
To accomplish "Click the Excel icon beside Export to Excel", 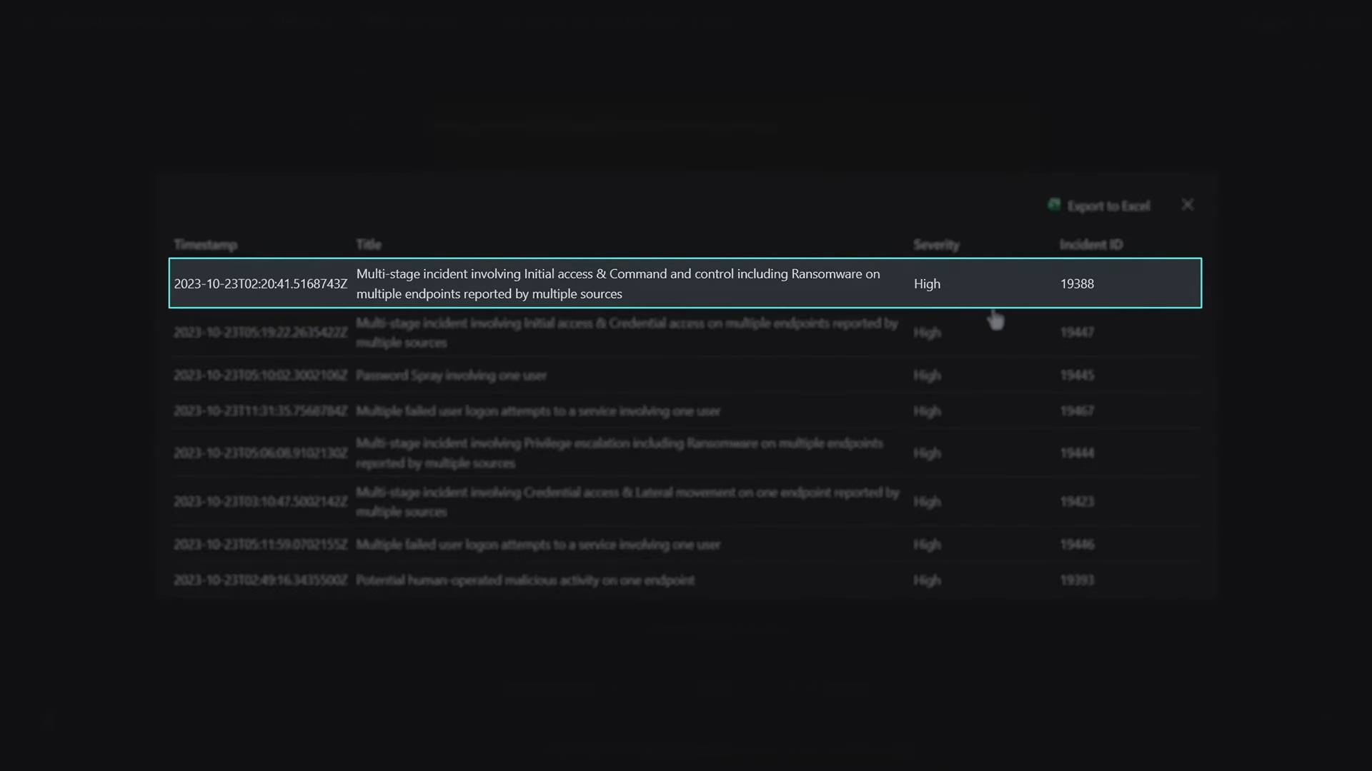I will coord(1054,206).
